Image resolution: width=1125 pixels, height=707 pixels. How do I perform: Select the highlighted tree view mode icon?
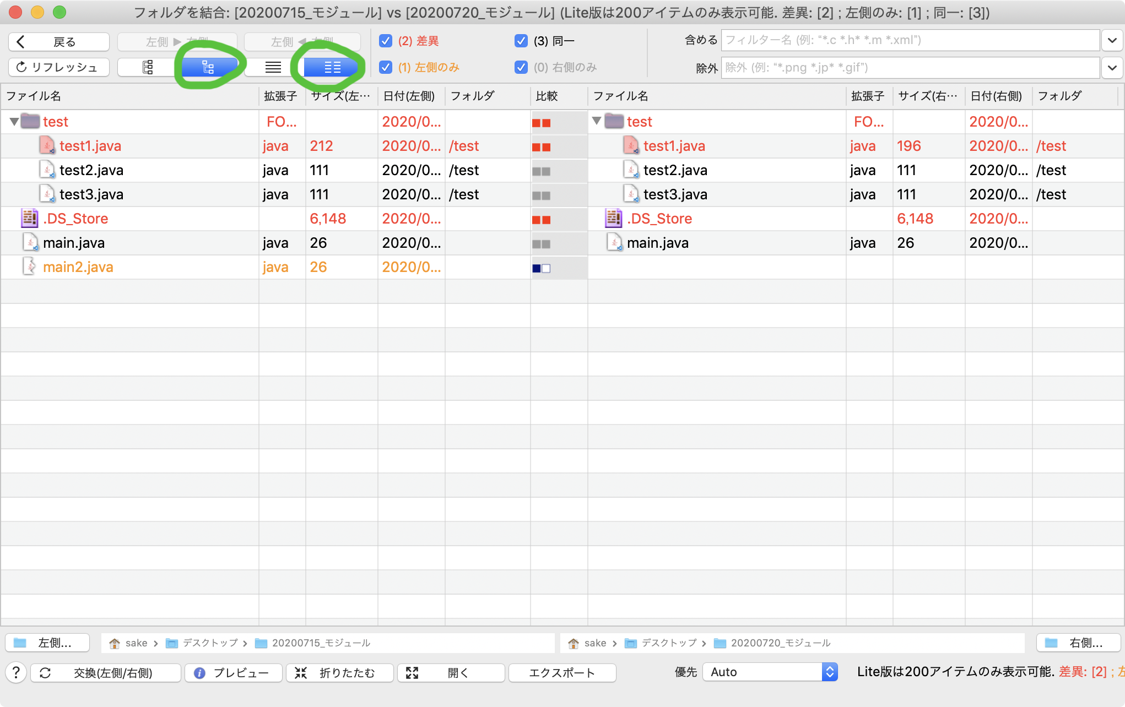point(208,67)
